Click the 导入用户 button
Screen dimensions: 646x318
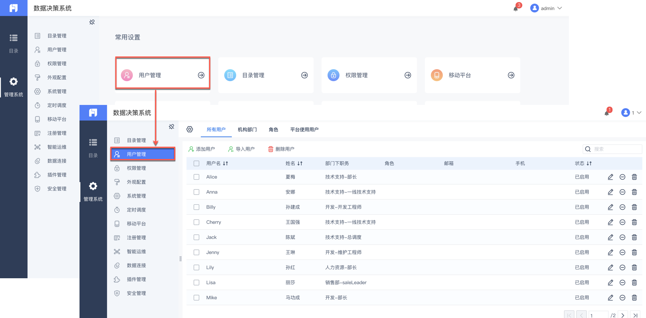(241, 149)
